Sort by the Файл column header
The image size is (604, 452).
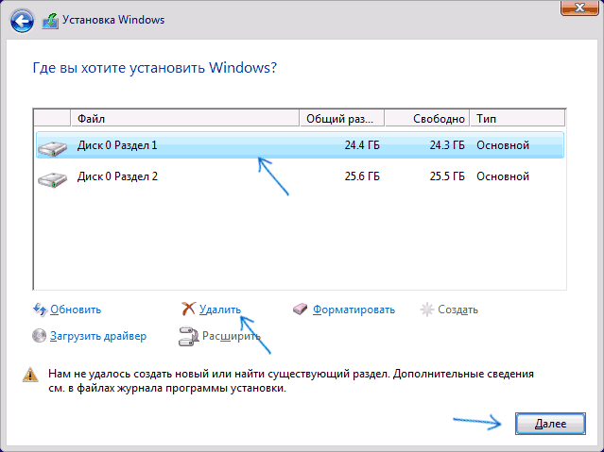185,119
